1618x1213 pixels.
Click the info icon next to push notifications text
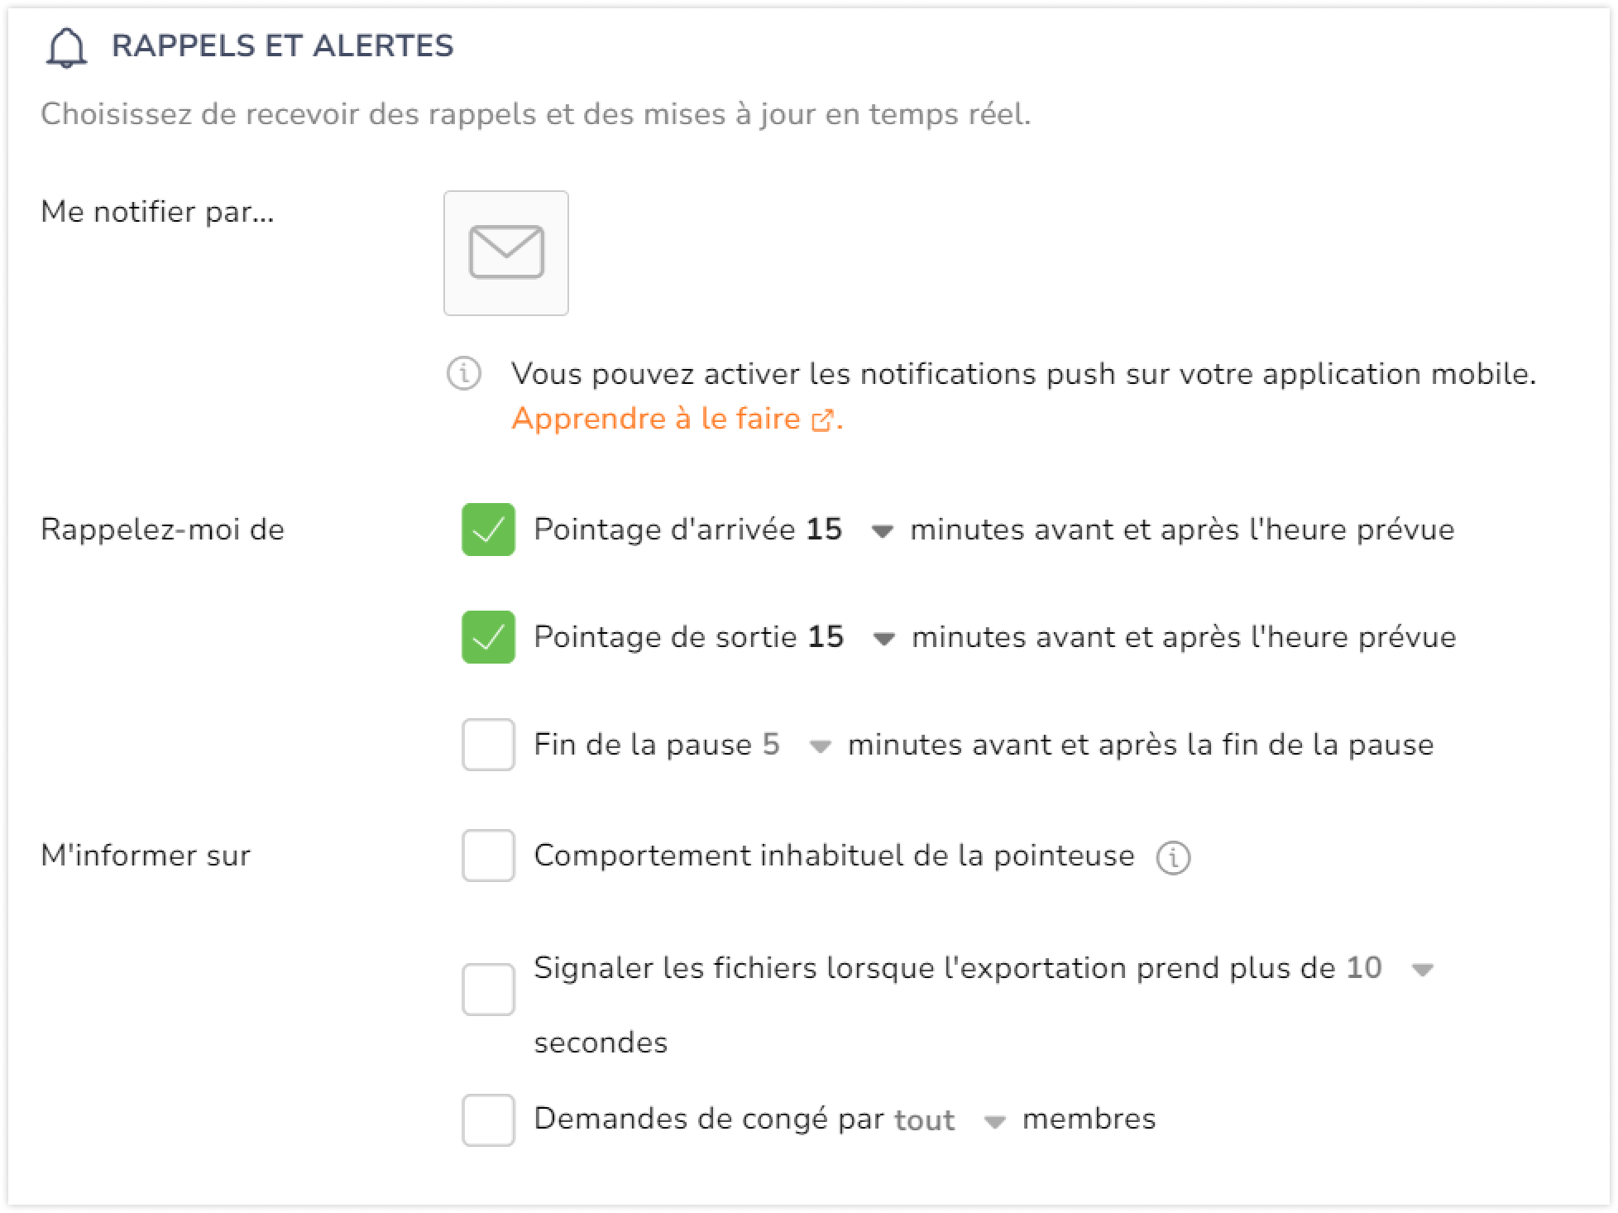(x=464, y=373)
